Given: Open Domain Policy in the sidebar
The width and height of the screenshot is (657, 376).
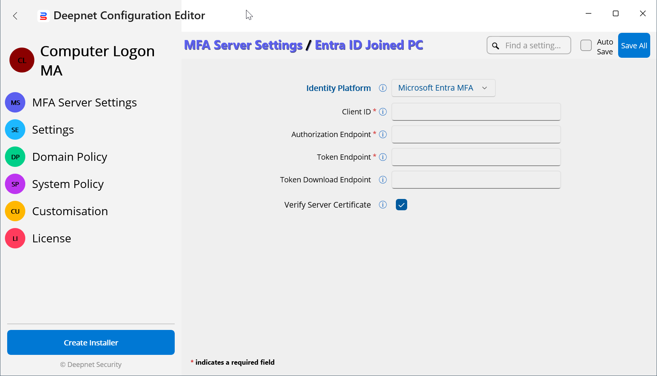Looking at the screenshot, I should pyautogui.click(x=69, y=157).
